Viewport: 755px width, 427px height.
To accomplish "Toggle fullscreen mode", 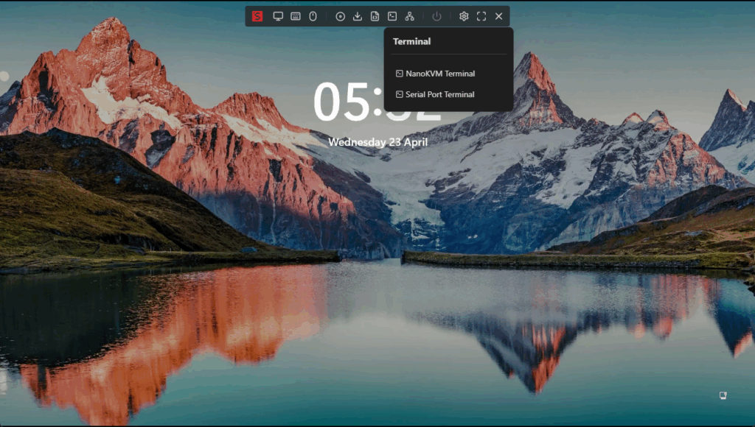I will click(x=481, y=16).
